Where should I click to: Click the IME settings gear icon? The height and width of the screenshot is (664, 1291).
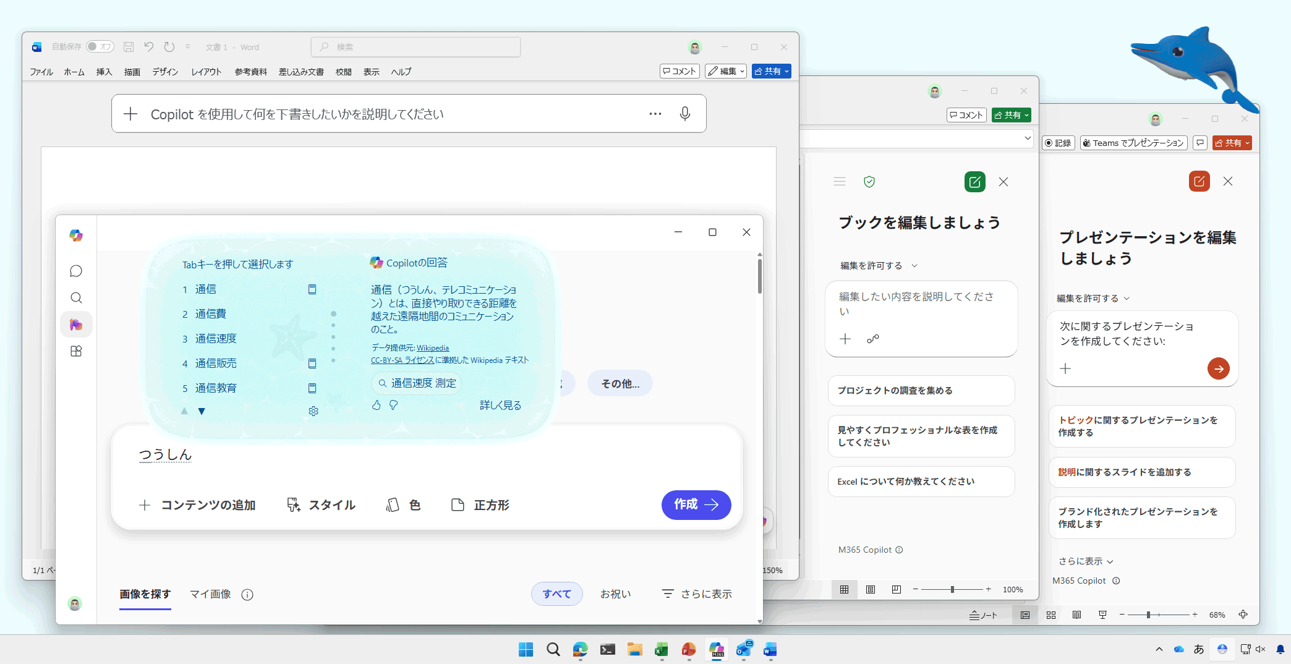pos(313,411)
